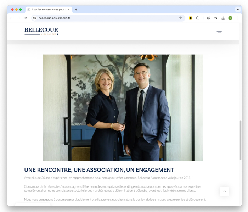The width and height of the screenshot is (248, 212).
Task: Open the hamburger menu on Bellecour site
Action: [x=219, y=32]
